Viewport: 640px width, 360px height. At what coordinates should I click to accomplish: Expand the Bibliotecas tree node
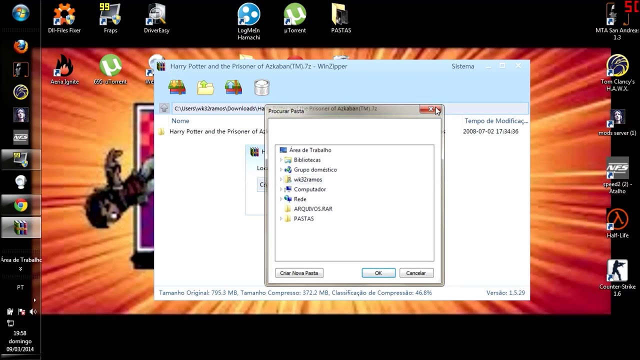tap(281, 160)
